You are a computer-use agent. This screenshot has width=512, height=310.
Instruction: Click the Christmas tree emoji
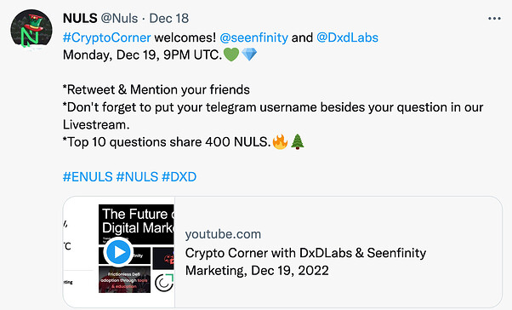click(298, 142)
